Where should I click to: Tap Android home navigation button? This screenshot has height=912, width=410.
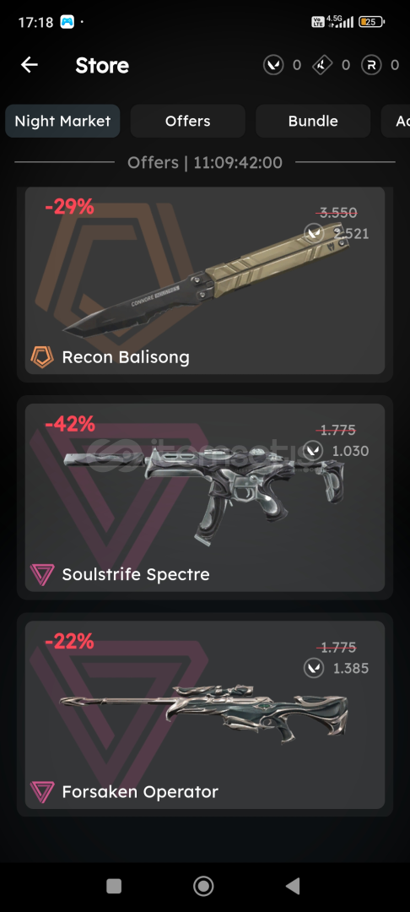[x=203, y=886]
